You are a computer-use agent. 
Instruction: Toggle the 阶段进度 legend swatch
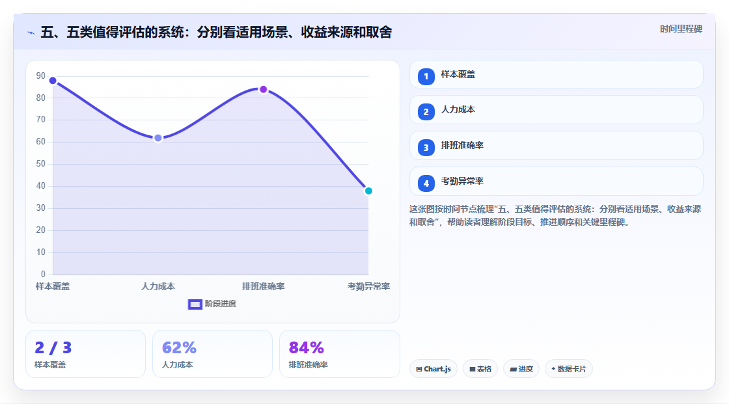click(195, 304)
